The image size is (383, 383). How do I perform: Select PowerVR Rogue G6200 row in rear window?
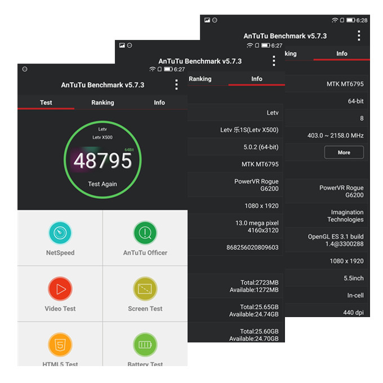[x=326, y=191]
